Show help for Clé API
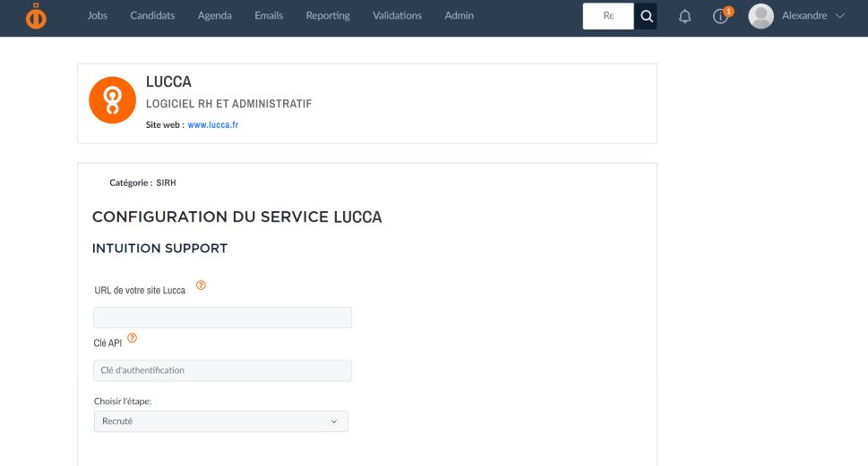Image resolution: width=868 pixels, height=466 pixels. click(132, 338)
